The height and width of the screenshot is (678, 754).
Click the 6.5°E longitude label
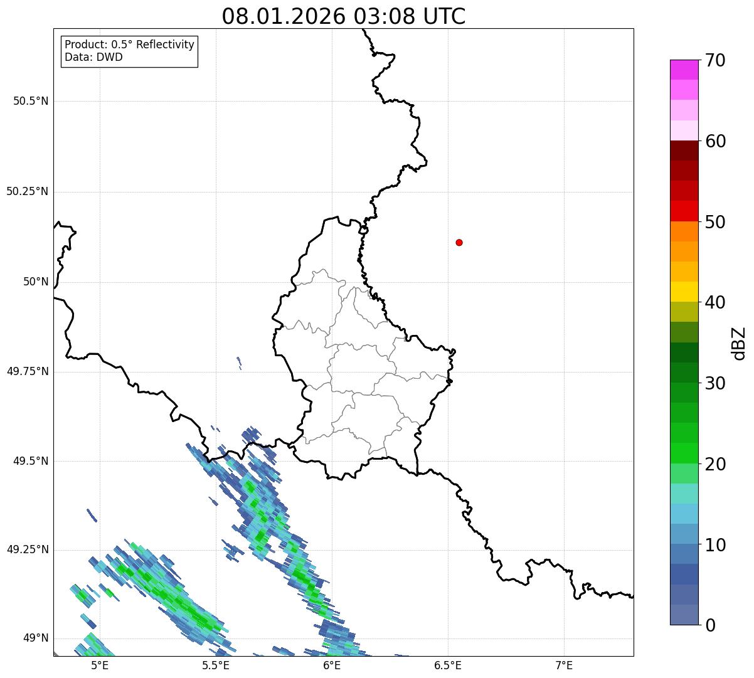(x=448, y=665)
